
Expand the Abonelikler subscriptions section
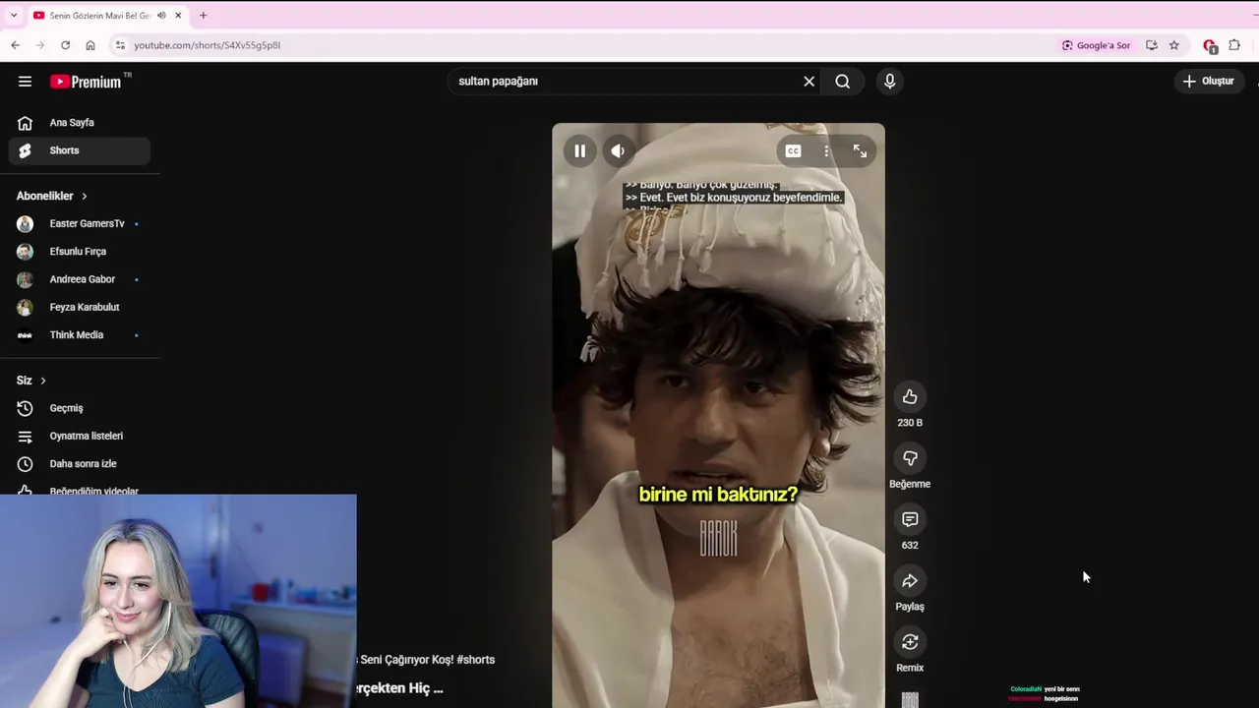click(52, 196)
